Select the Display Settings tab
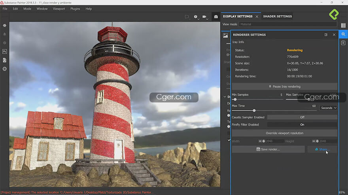This screenshot has width=348, height=195. (238, 17)
